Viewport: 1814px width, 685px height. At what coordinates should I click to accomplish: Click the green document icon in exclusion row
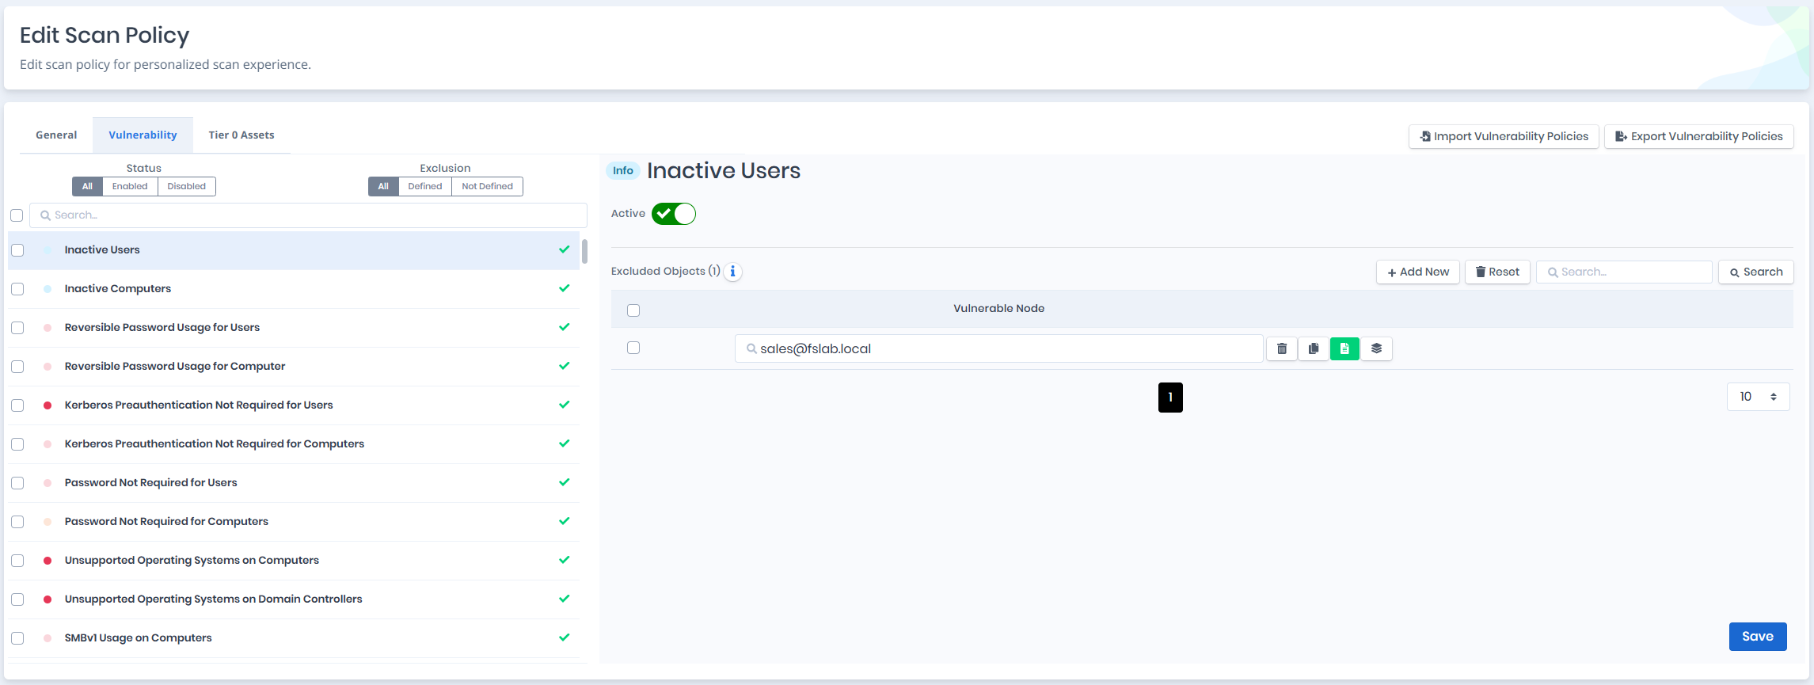(x=1344, y=348)
